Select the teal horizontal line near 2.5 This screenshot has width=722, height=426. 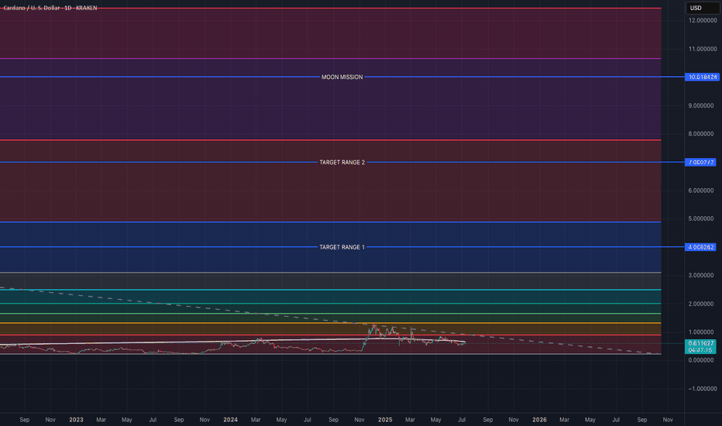tap(330, 290)
